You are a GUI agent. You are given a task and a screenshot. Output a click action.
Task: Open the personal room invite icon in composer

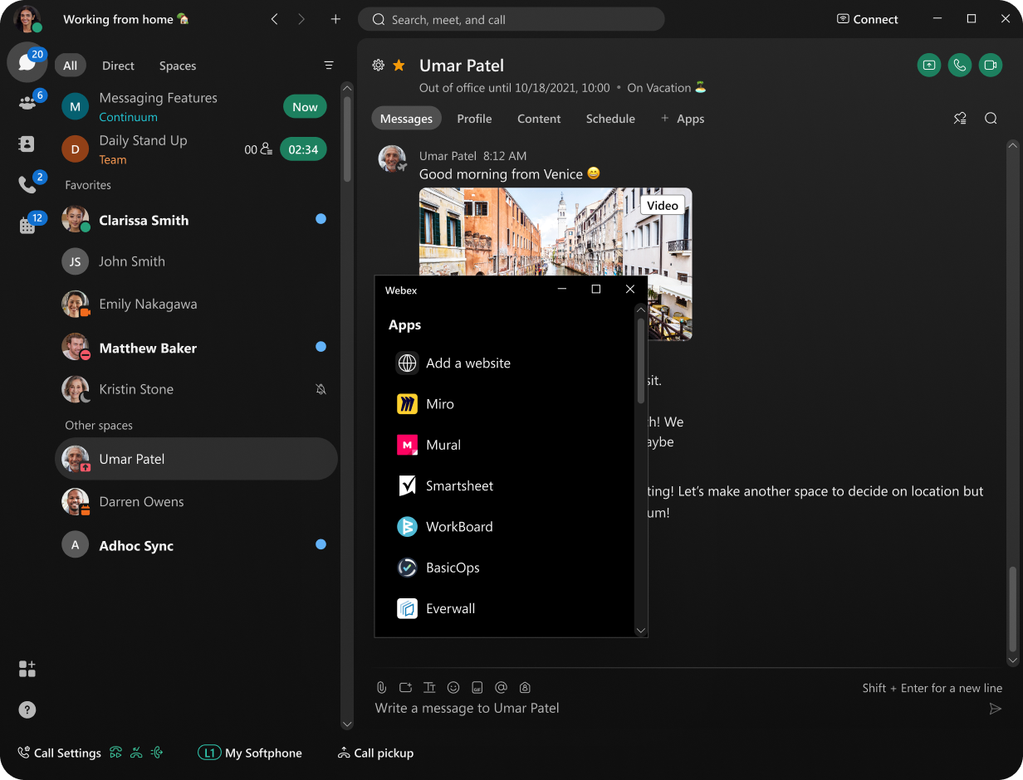tap(525, 687)
